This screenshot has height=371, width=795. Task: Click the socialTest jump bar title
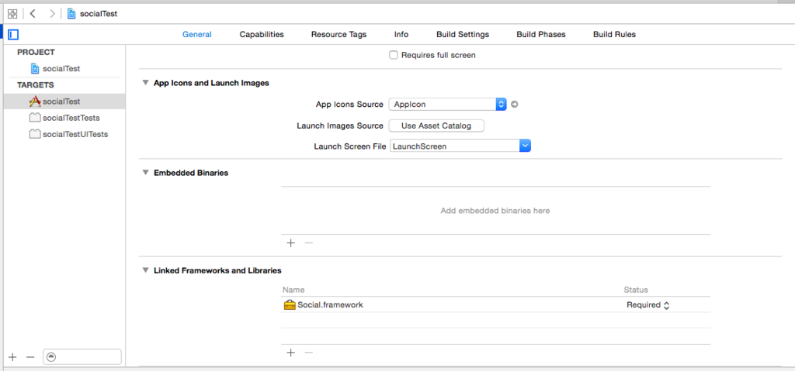[99, 14]
